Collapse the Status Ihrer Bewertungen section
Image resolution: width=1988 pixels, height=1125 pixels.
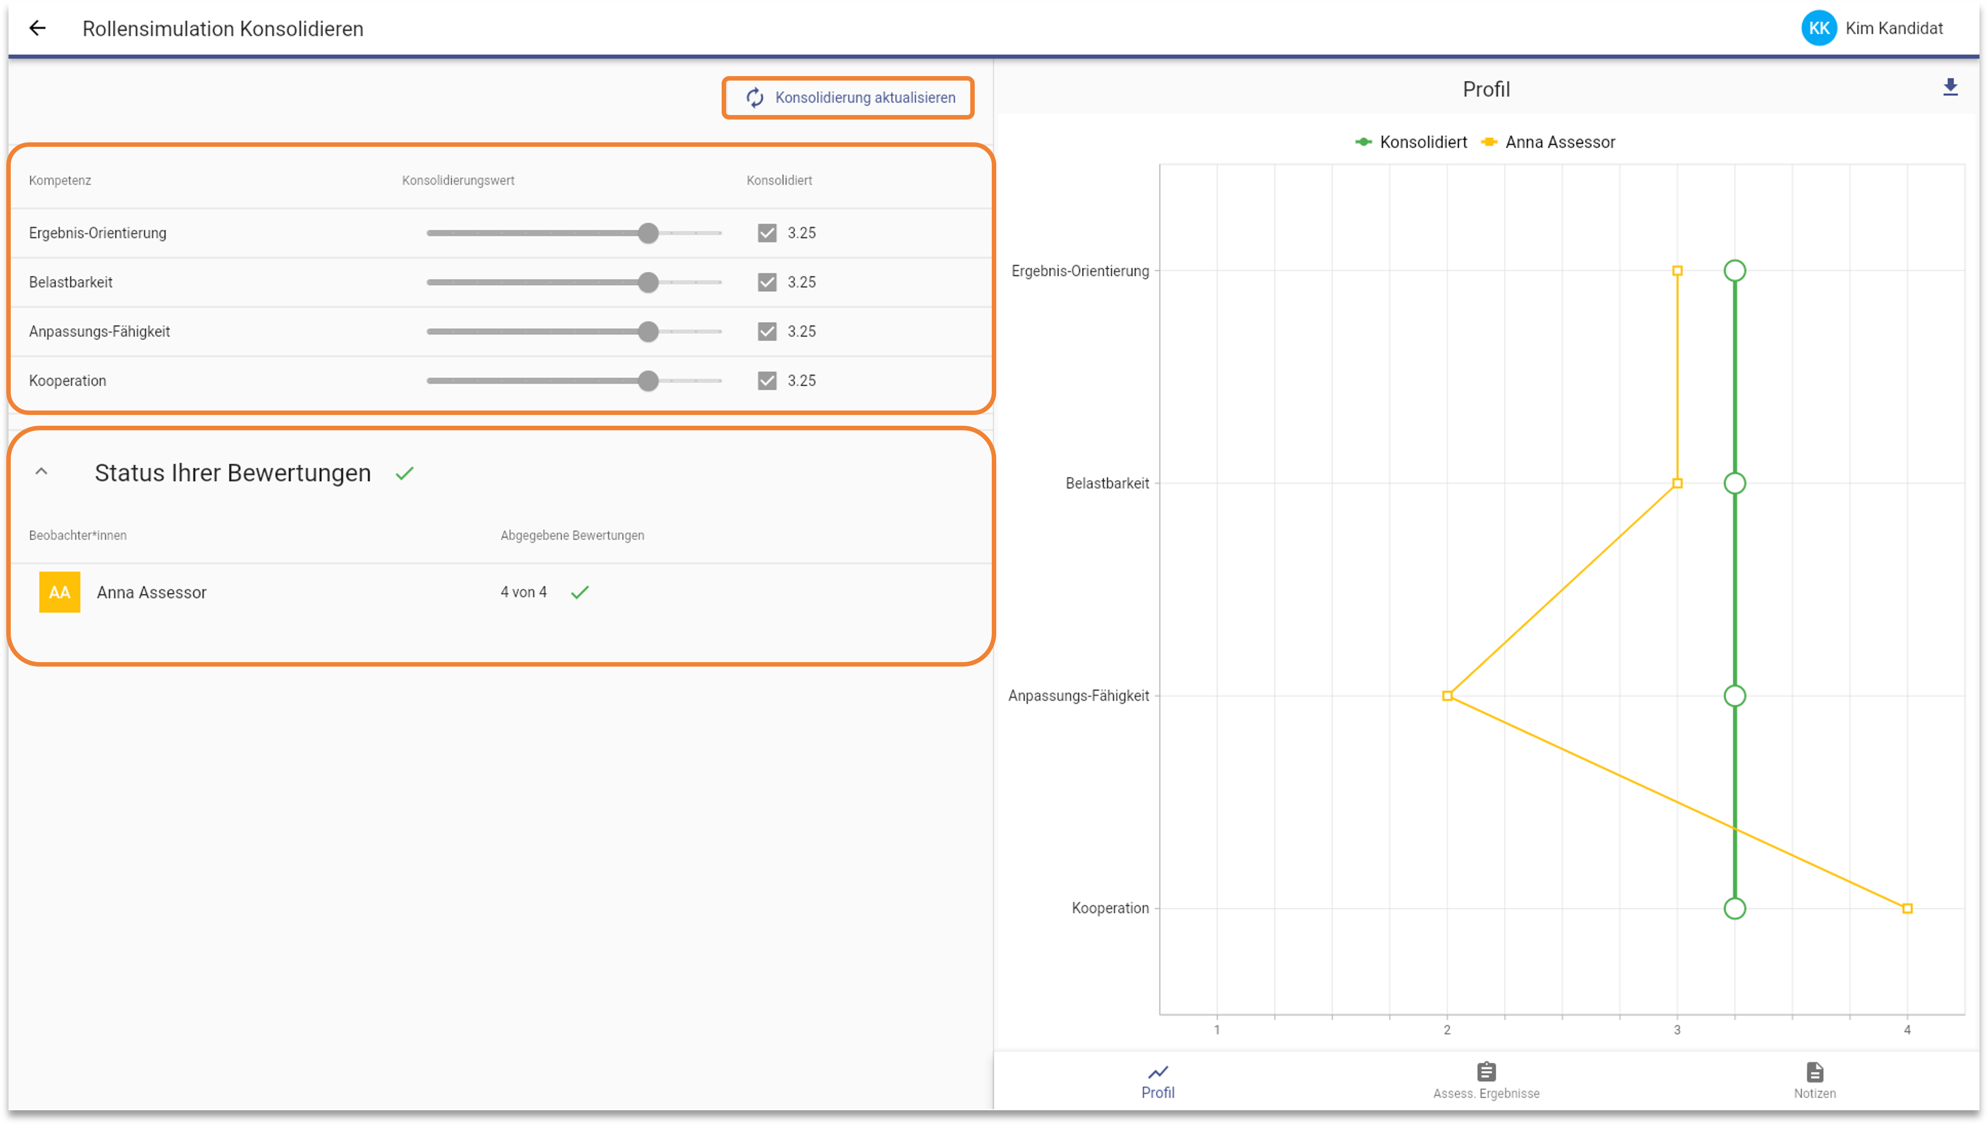point(42,472)
